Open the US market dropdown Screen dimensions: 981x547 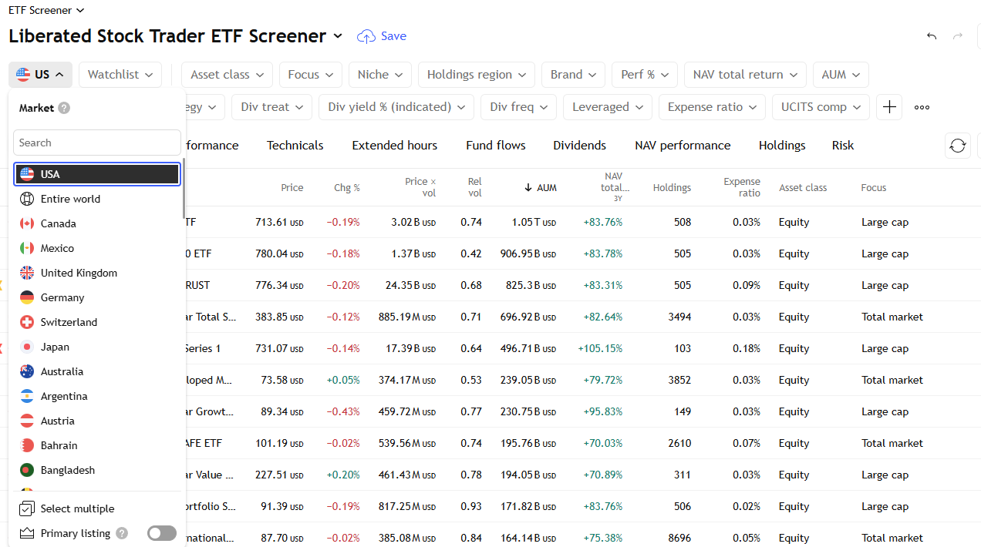41,75
